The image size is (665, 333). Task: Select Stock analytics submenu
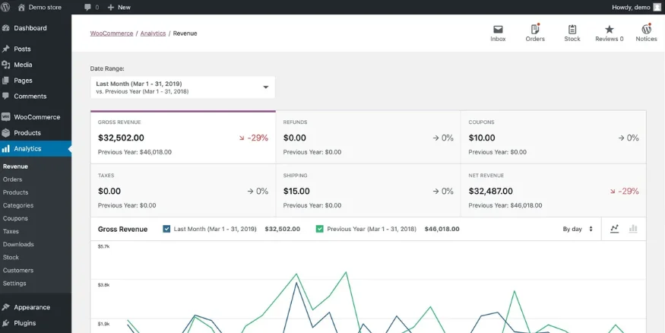[x=11, y=257]
